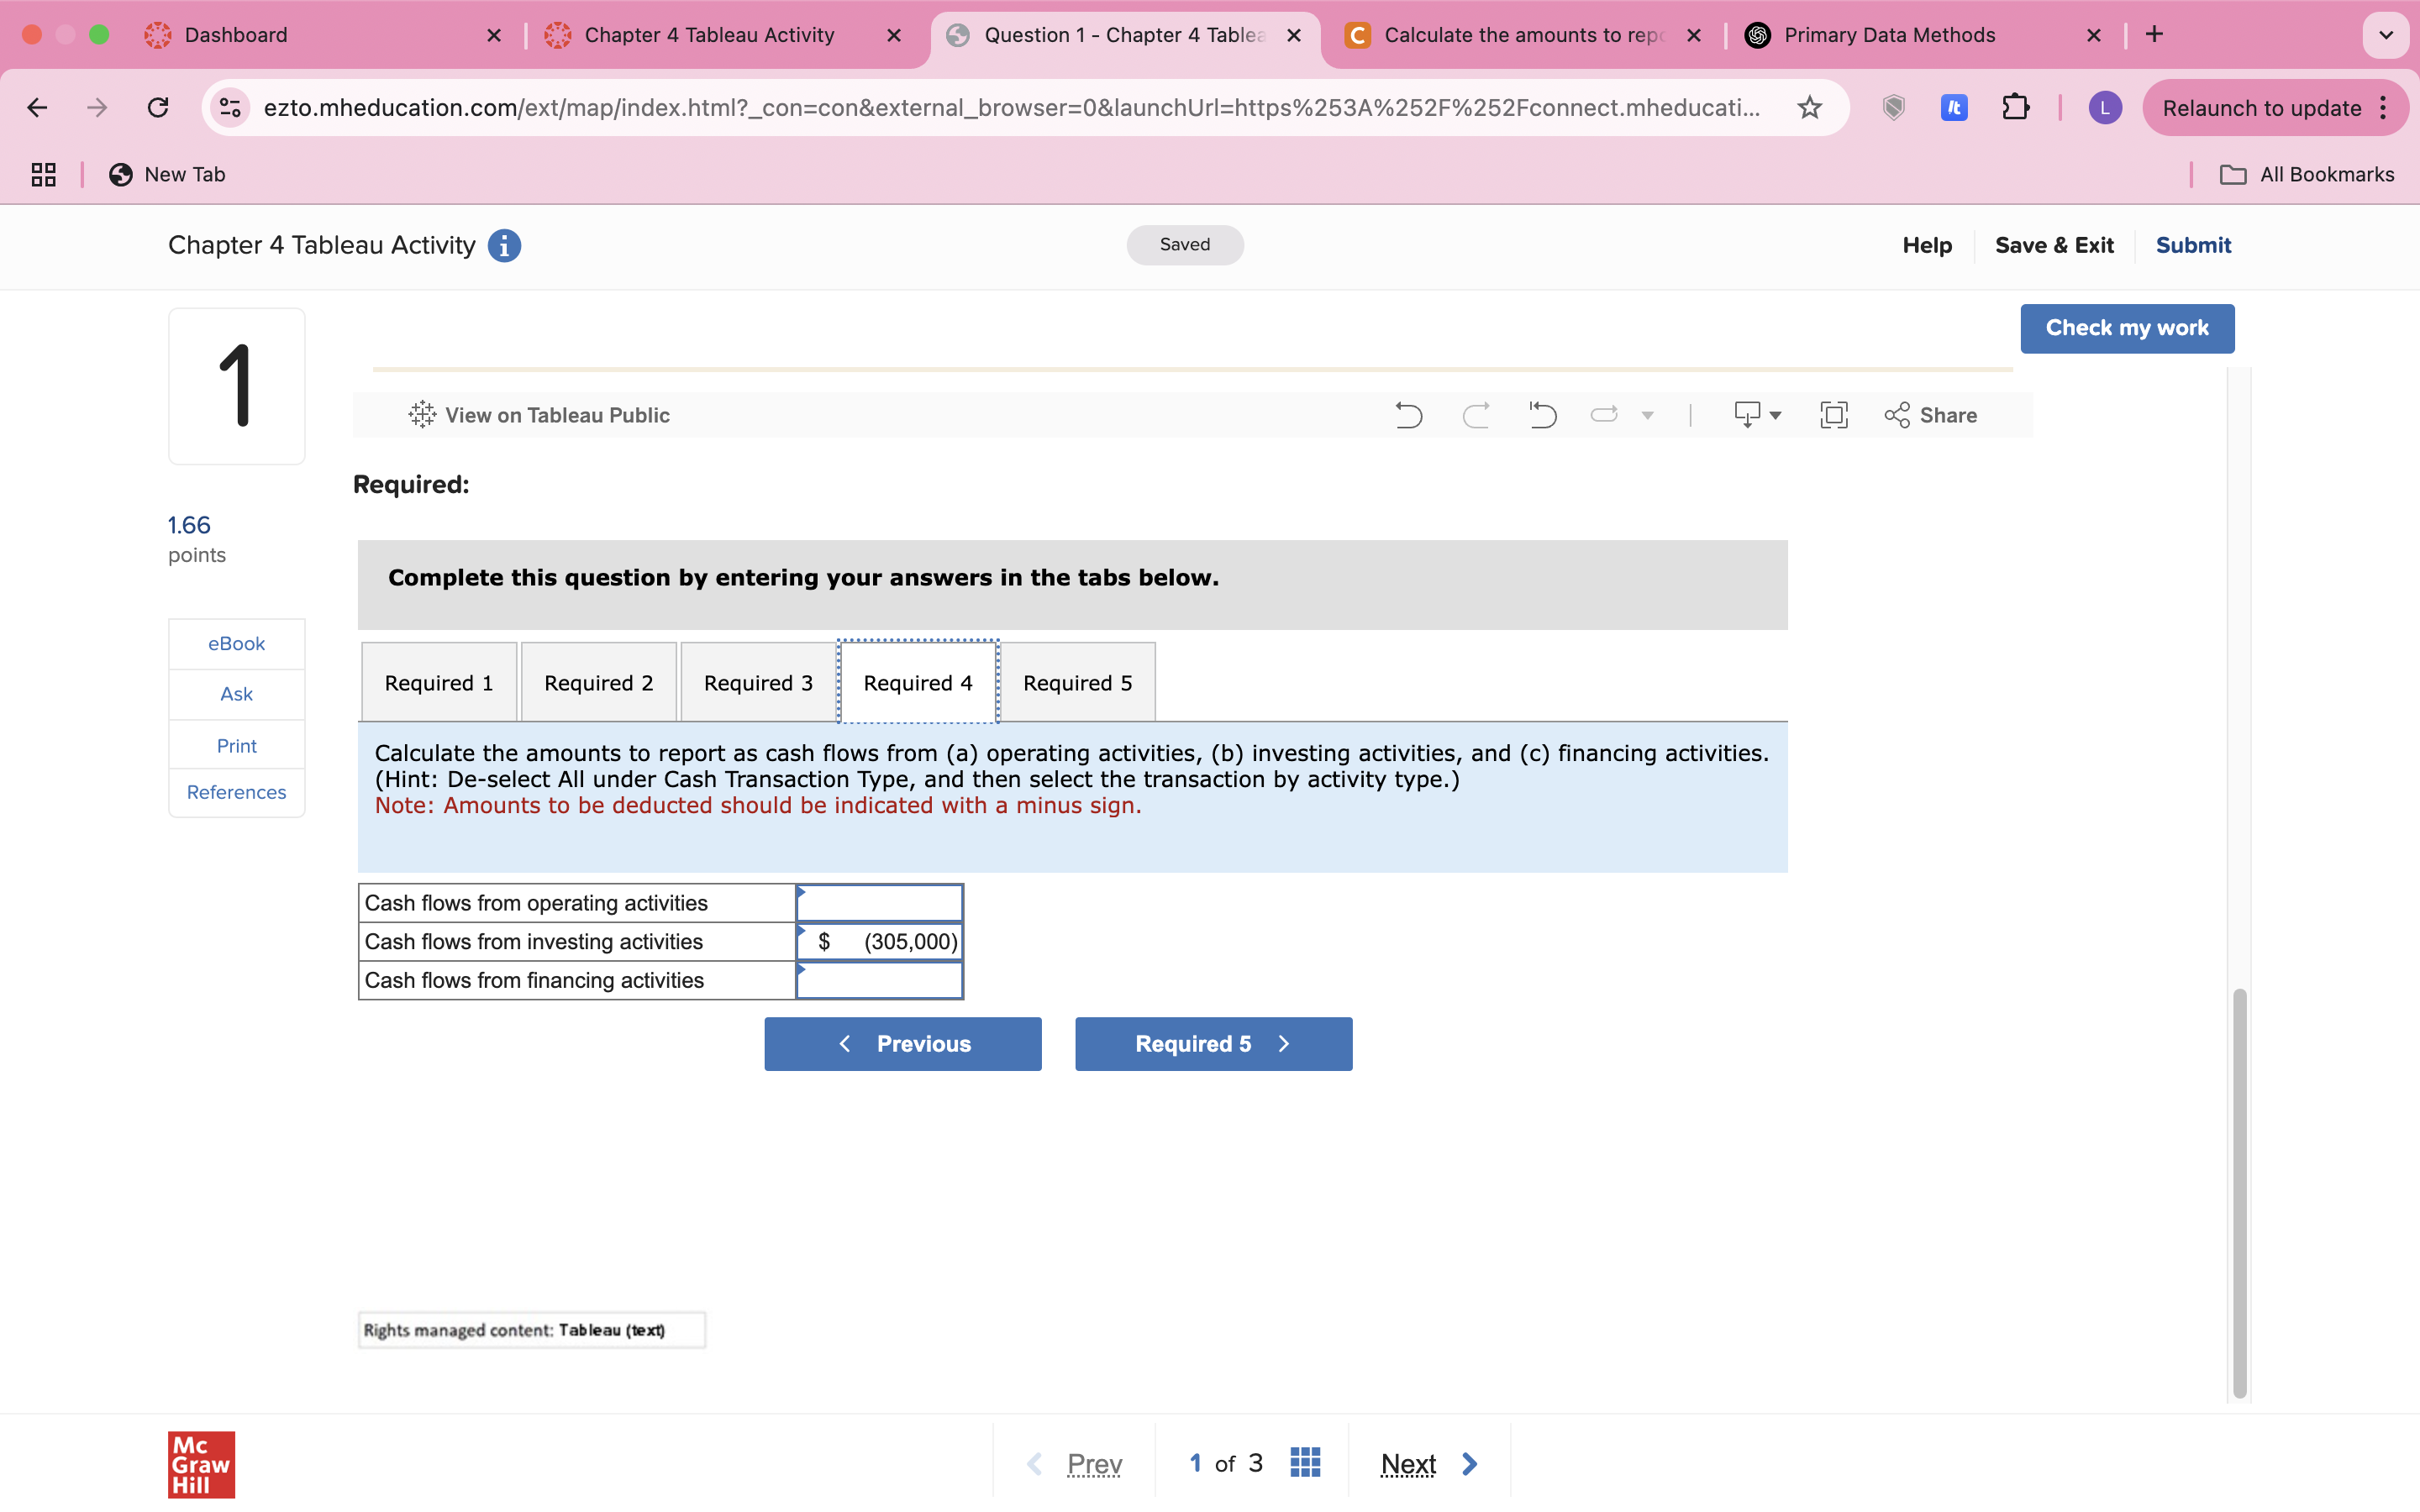
Task: Click the info icon beside activity title
Action: (504, 246)
